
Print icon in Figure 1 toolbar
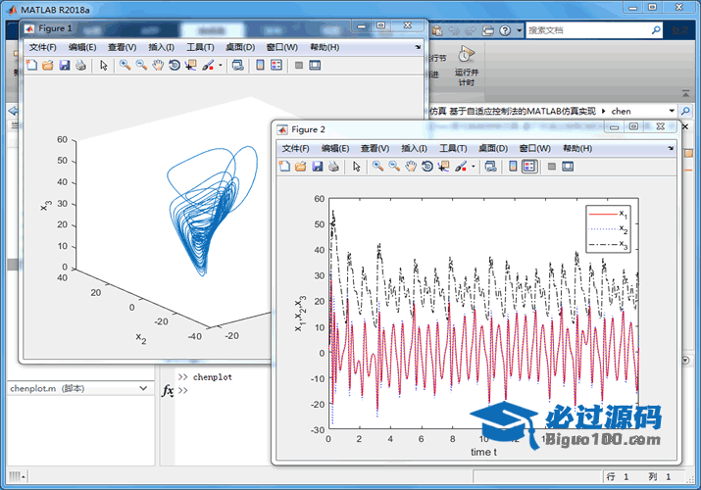click(80, 66)
